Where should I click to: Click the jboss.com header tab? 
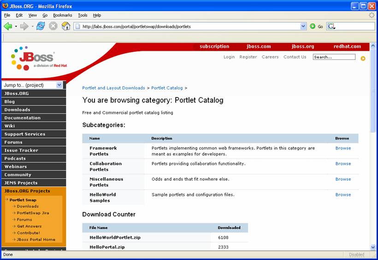259,46
